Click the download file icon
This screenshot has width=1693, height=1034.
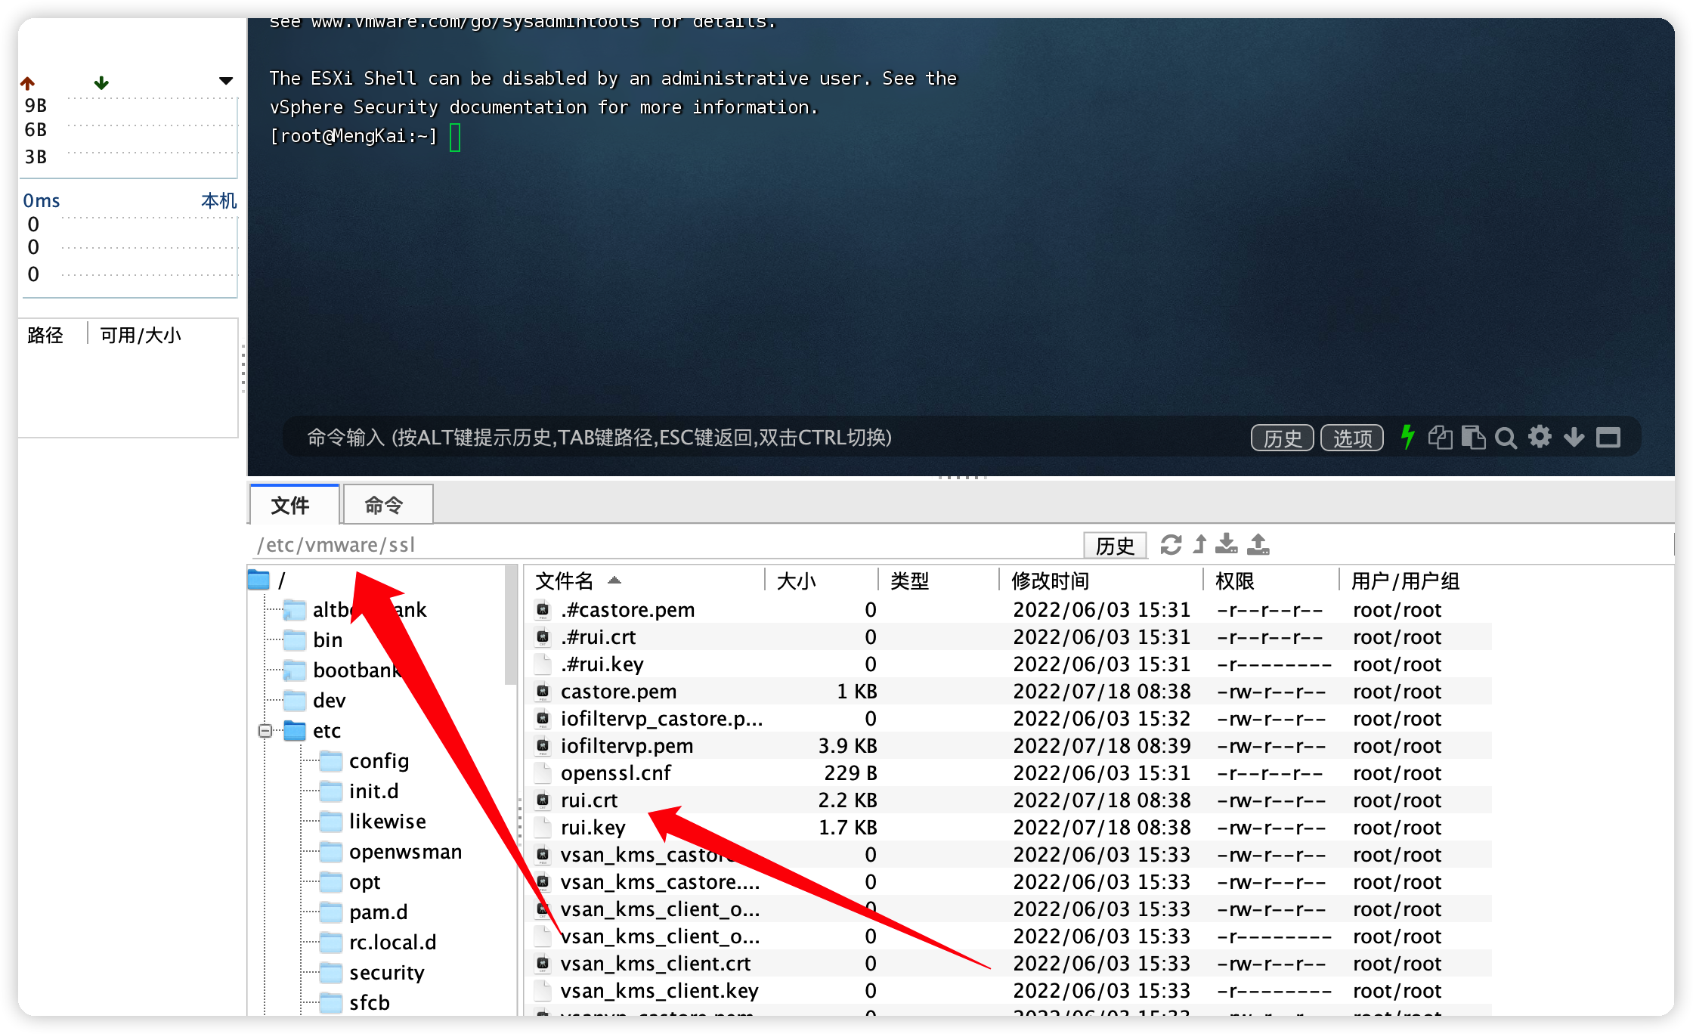1227,544
